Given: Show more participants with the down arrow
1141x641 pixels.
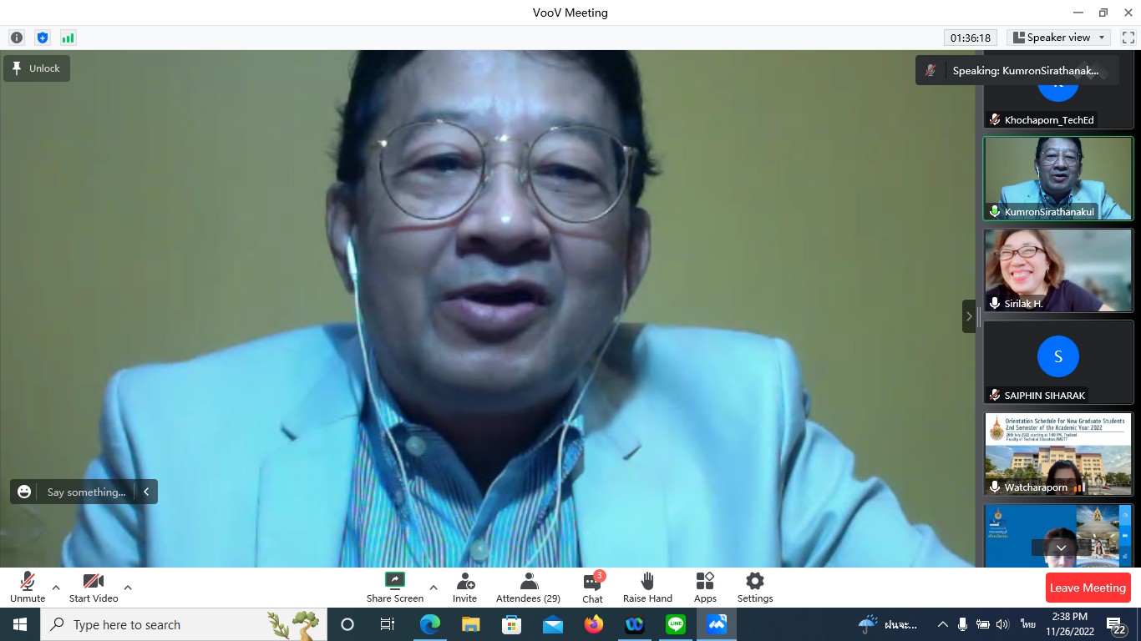Looking at the screenshot, I should (x=1061, y=548).
